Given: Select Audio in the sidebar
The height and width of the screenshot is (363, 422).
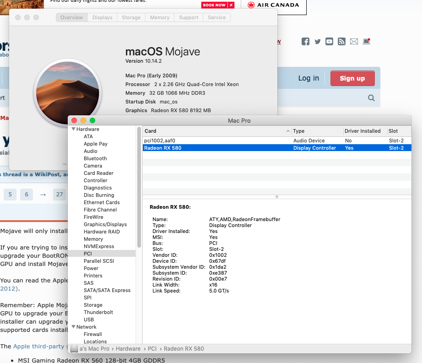Looking at the screenshot, I should coord(91,151).
